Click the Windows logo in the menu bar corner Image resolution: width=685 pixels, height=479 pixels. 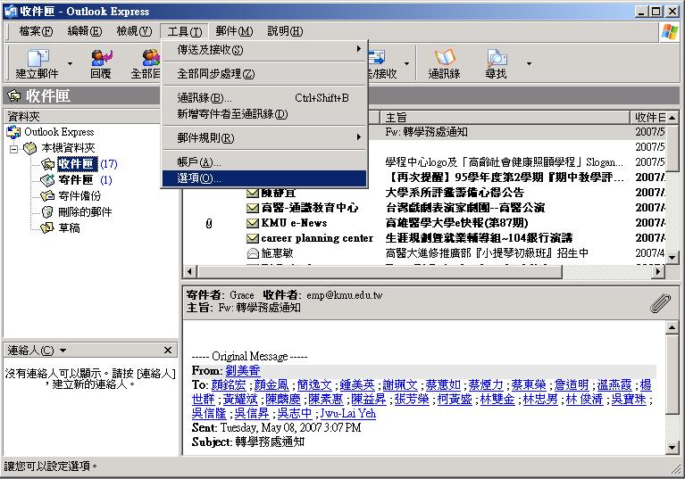pyautogui.click(x=670, y=31)
